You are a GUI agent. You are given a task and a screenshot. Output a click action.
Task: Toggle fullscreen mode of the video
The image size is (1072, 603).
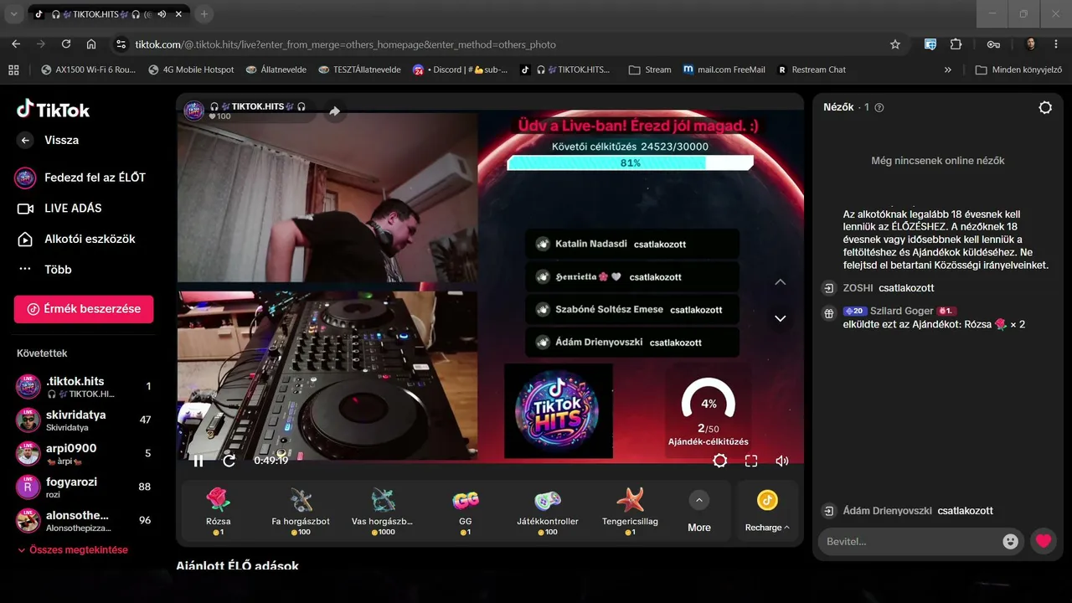751,461
